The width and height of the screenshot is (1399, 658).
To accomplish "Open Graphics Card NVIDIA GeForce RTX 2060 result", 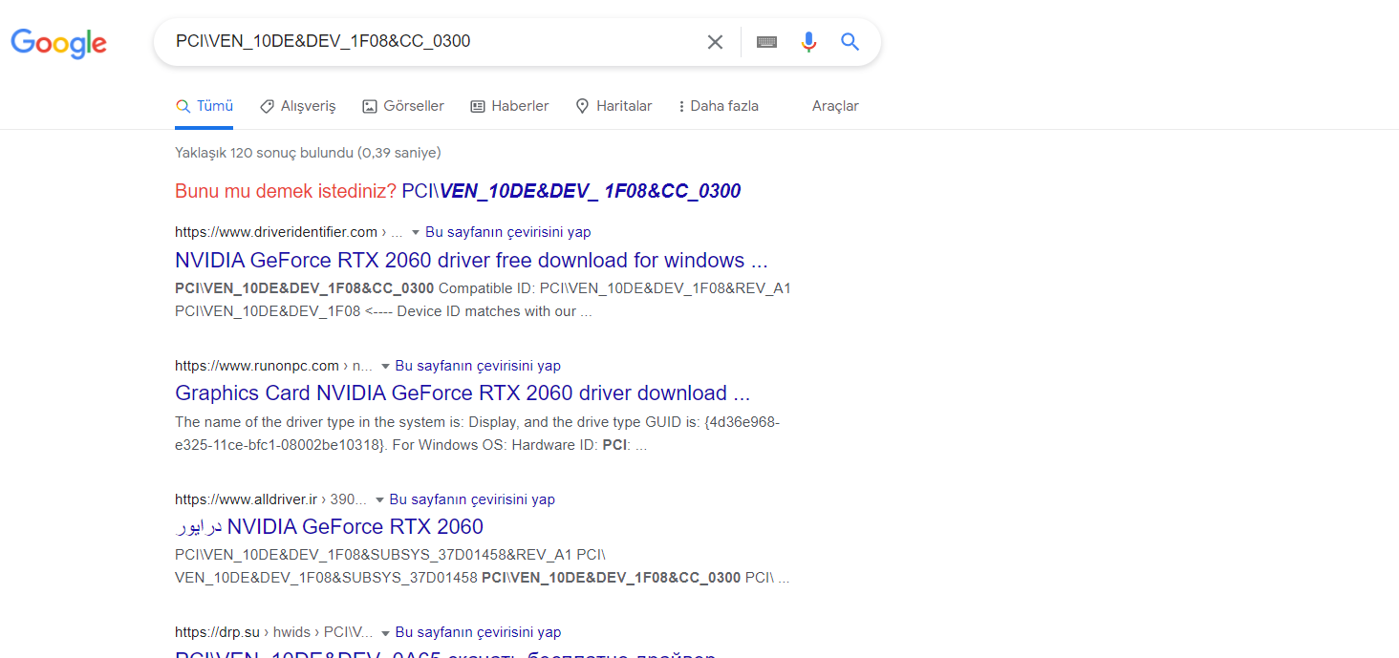I will point(463,393).
